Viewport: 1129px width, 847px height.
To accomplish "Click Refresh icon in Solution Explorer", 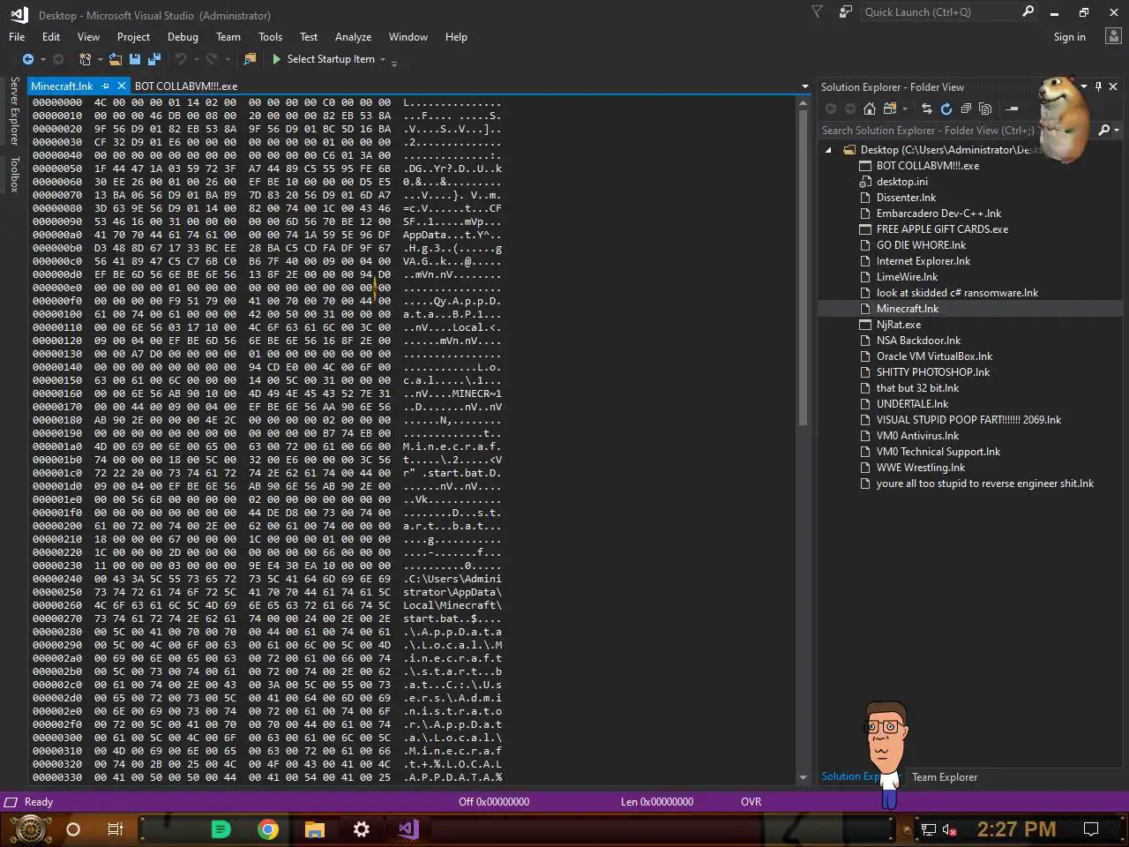I will pyautogui.click(x=946, y=109).
